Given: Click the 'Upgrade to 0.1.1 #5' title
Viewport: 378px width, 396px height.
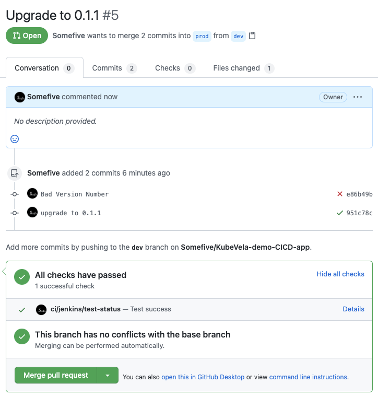Looking at the screenshot, I should coord(62,15).
